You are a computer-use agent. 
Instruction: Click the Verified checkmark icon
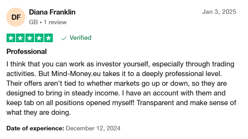(64, 38)
